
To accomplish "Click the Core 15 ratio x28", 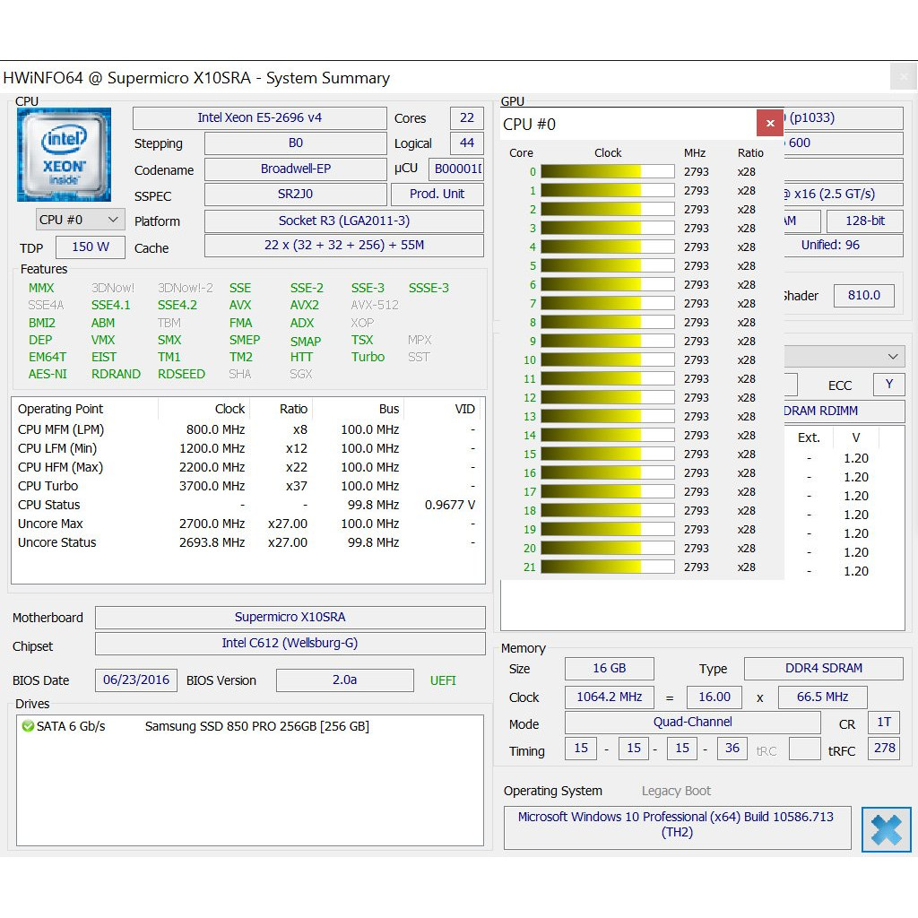I will coord(747,454).
